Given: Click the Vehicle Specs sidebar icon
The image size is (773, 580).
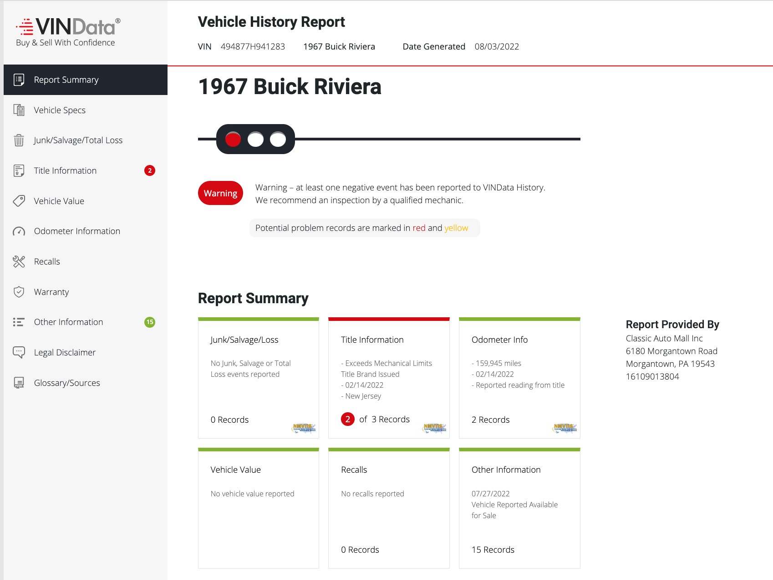Looking at the screenshot, I should [19, 110].
